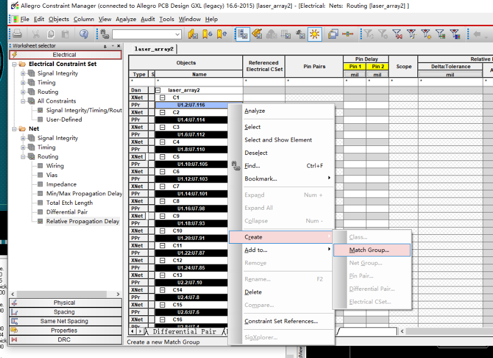This screenshot has height=358, width=493.
Task: Click the cascading windows toolbar icon
Action: (332, 34)
